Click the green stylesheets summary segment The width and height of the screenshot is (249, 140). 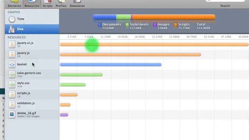(x=124, y=17)
